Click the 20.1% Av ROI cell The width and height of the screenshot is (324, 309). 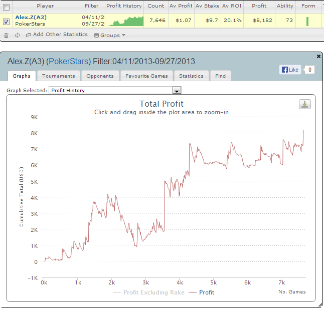click(x=232, y=21)
